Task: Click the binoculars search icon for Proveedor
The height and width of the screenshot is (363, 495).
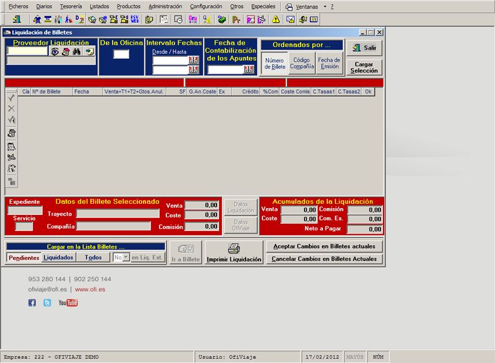Action: point(77,52)
